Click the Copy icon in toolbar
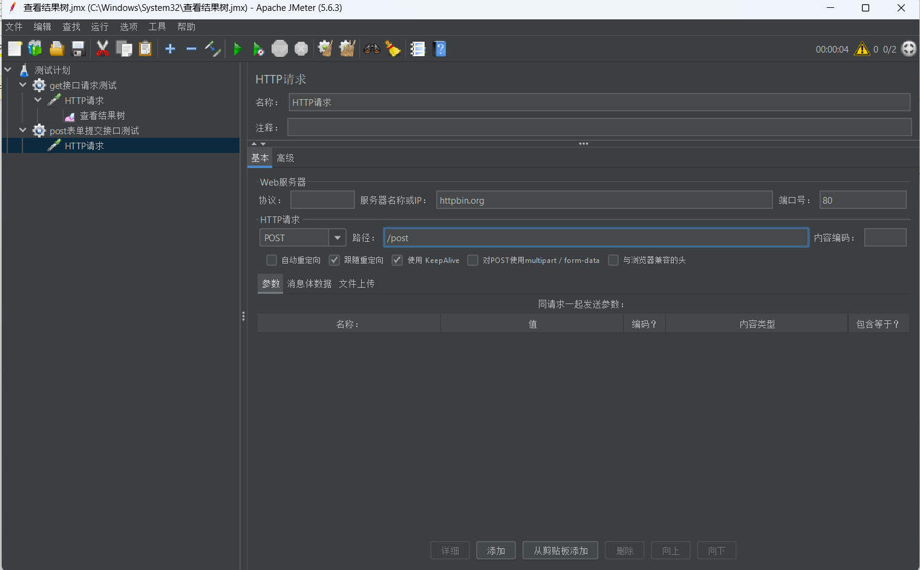Viewport: 920px width, 570px height. click(124, 49)
